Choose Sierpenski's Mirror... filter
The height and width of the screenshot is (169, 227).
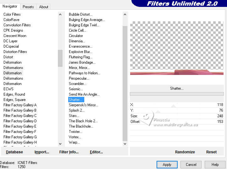pos(84,105)
